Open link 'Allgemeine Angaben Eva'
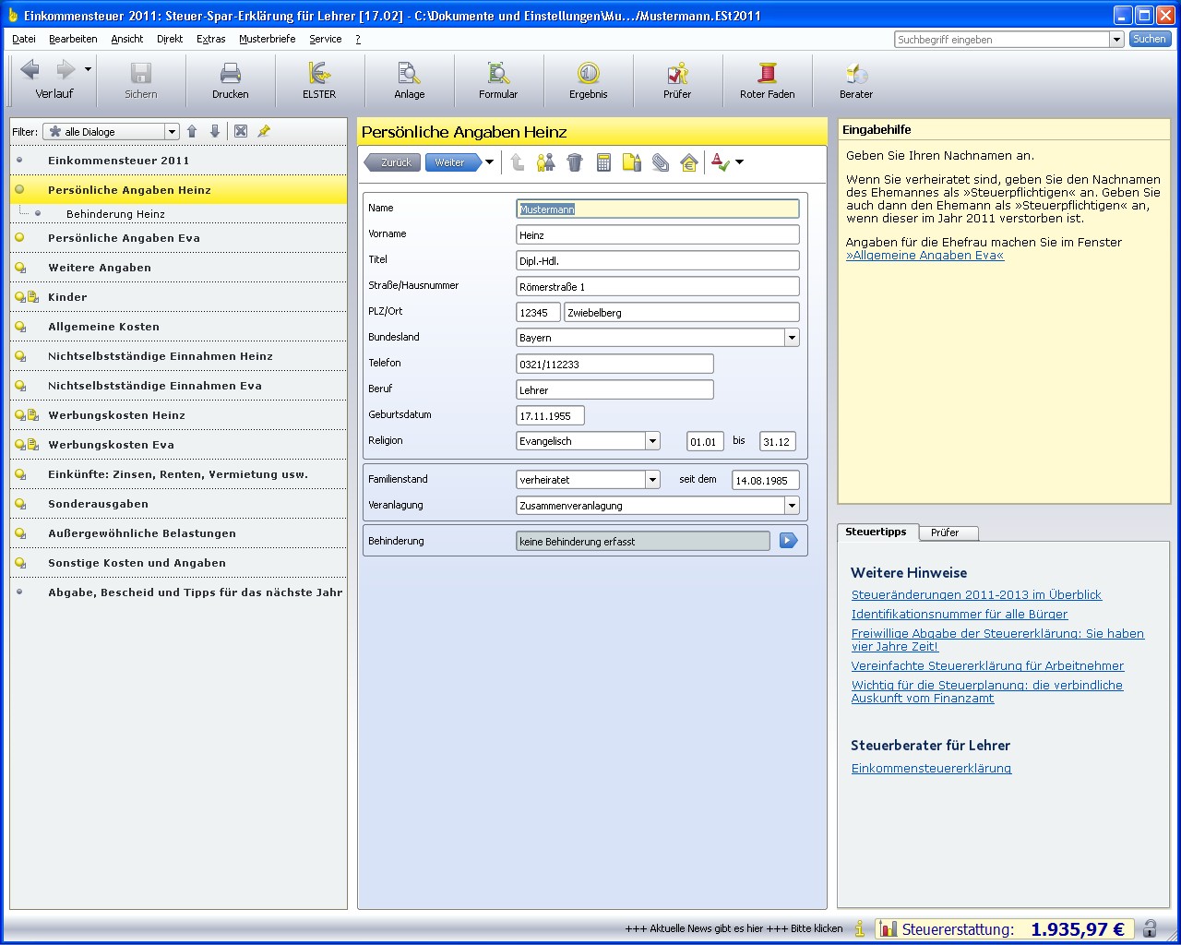The height and width of the screenshot is (945, 1181). point(925,256)
